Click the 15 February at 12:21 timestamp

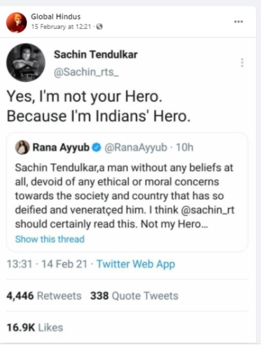click(62, 27)
